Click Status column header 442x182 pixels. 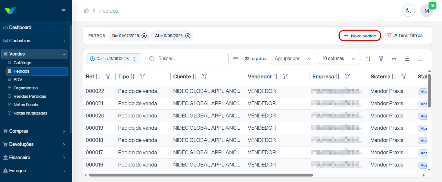click(423, 77)
